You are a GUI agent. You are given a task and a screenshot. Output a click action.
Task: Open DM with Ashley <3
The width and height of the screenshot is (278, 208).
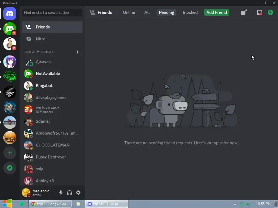[x=52, y=181]
